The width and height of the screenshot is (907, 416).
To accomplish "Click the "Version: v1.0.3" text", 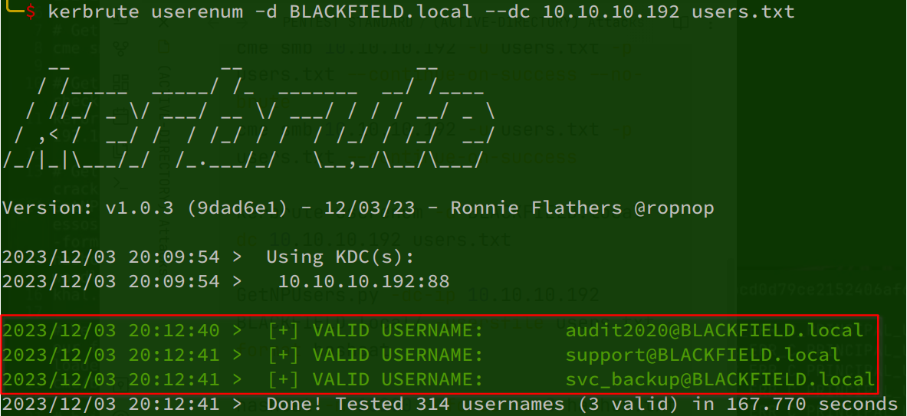I will (88, 208).
